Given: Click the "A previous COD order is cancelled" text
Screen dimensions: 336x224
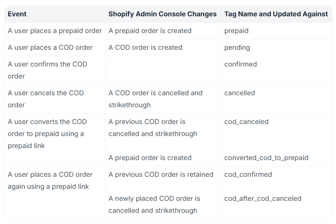Looking at the screenshot, I should pyautogui.click(x=153, y=127).
